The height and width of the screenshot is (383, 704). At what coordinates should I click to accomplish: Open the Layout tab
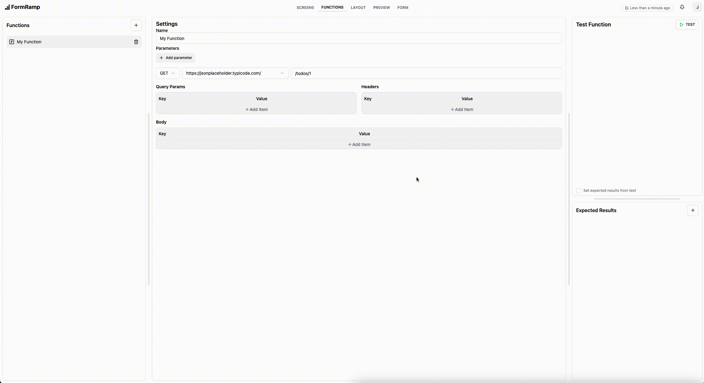tap(358, 7)
